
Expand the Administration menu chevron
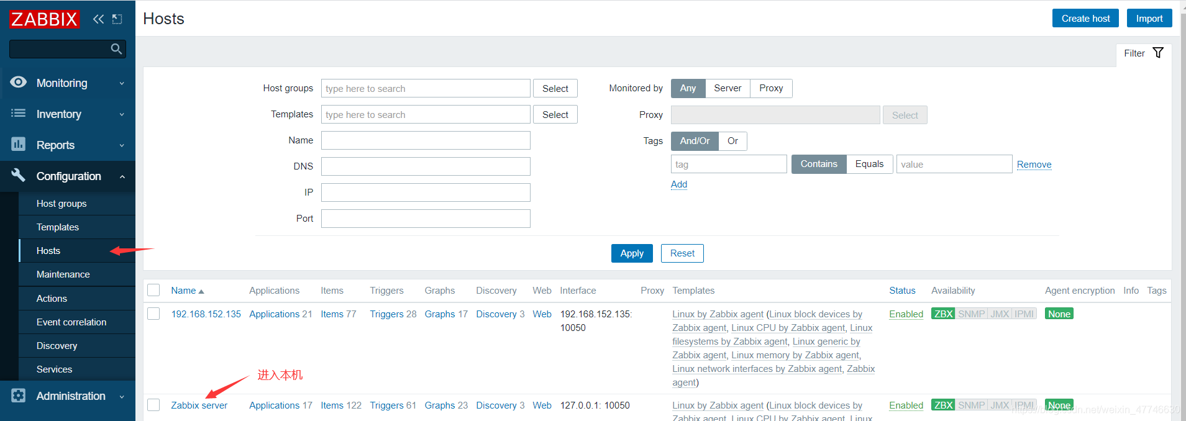[x=122, y=396]
